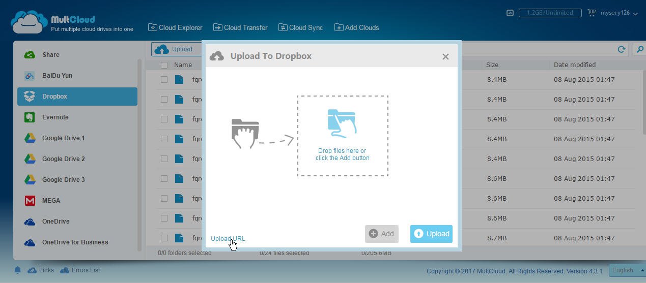Expand the mysery126 account menu

point(619,13)
